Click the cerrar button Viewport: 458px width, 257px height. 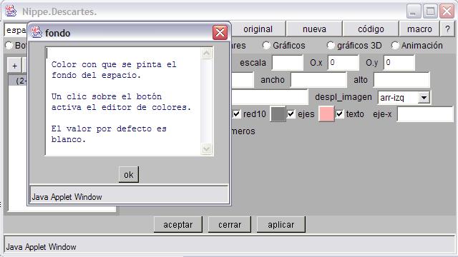230,224
